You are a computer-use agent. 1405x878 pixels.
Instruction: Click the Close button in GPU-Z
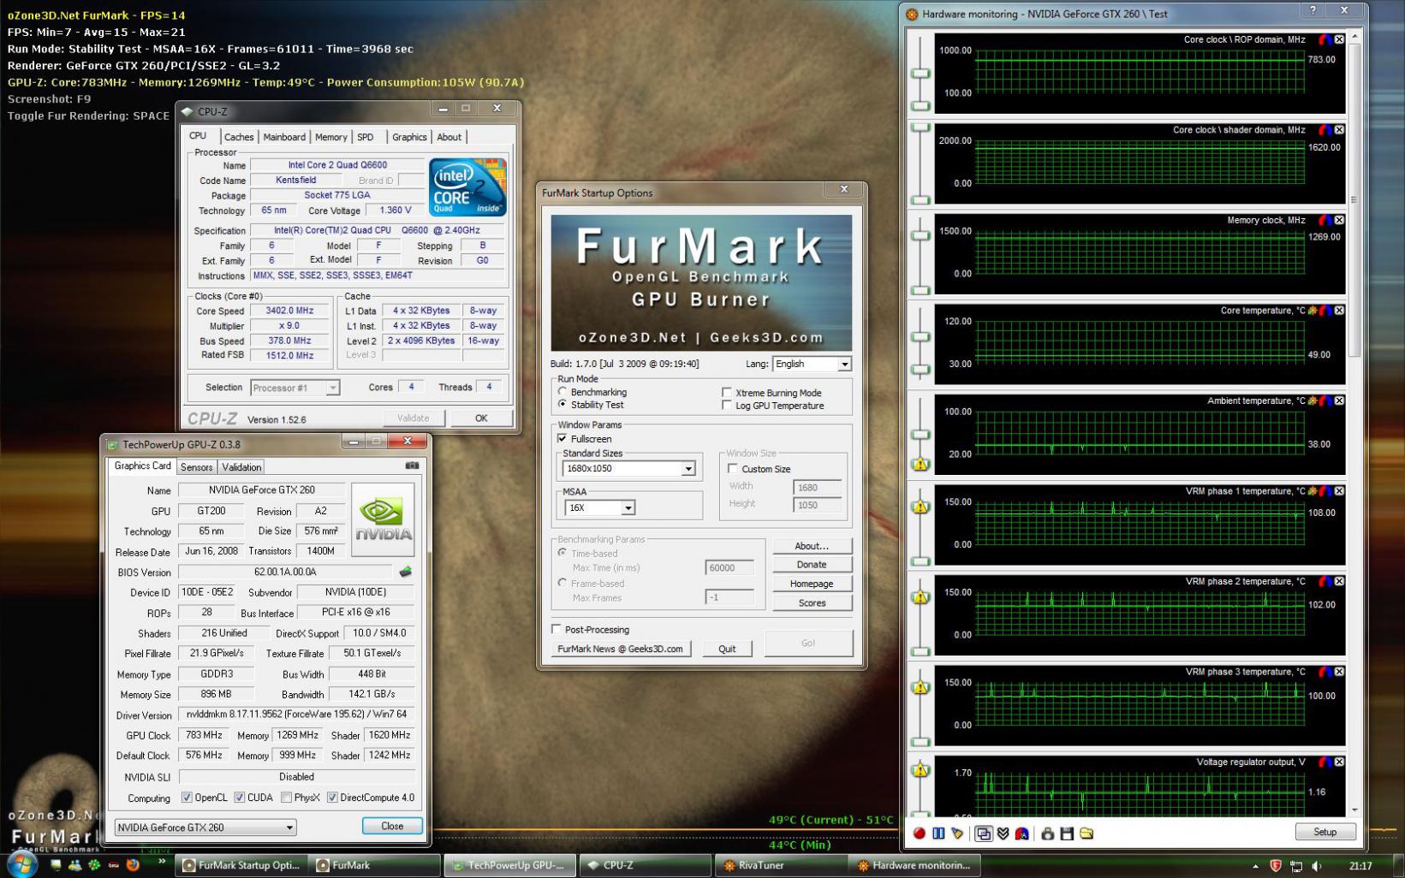click(392, 826)
